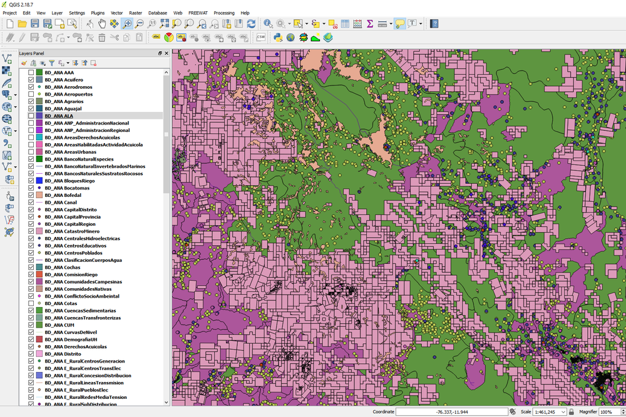Open the Python Console icon
Viewport: 626px width, 417px height.
click(278, 37)
